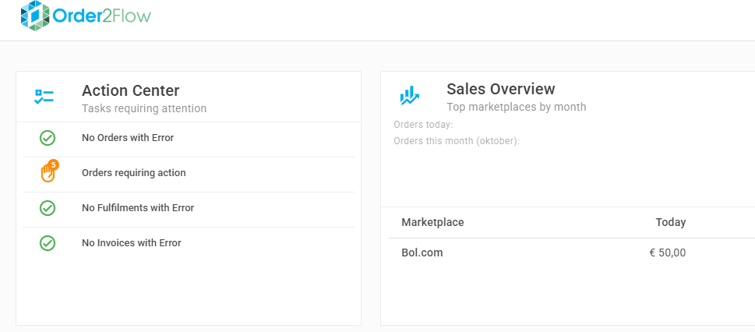Screen dimensions: 755x332
Task: Click green checkmark beside No Orders with Error
Action: click(48, 138)
